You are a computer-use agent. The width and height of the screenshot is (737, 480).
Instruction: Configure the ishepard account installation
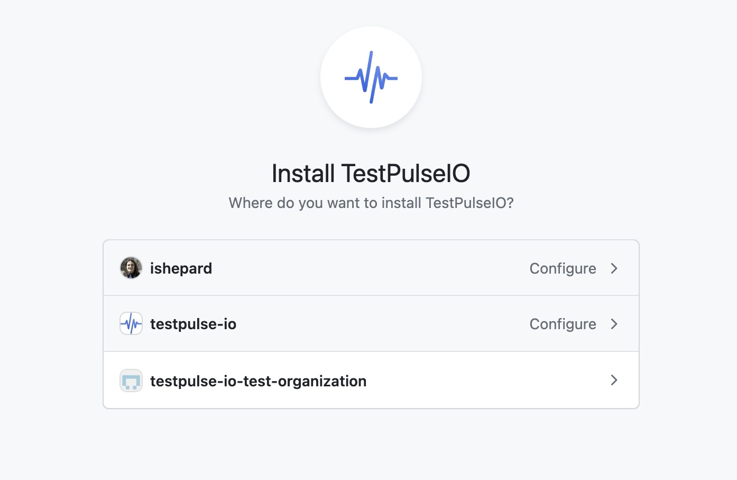[x=563, y=268]
